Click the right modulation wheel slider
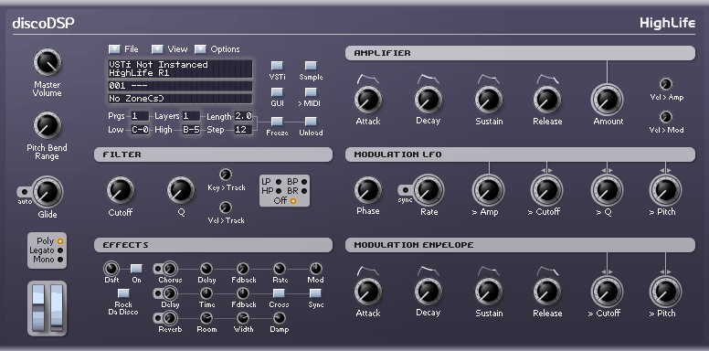This screenshot has width=709, height=351. click(56, 308)
